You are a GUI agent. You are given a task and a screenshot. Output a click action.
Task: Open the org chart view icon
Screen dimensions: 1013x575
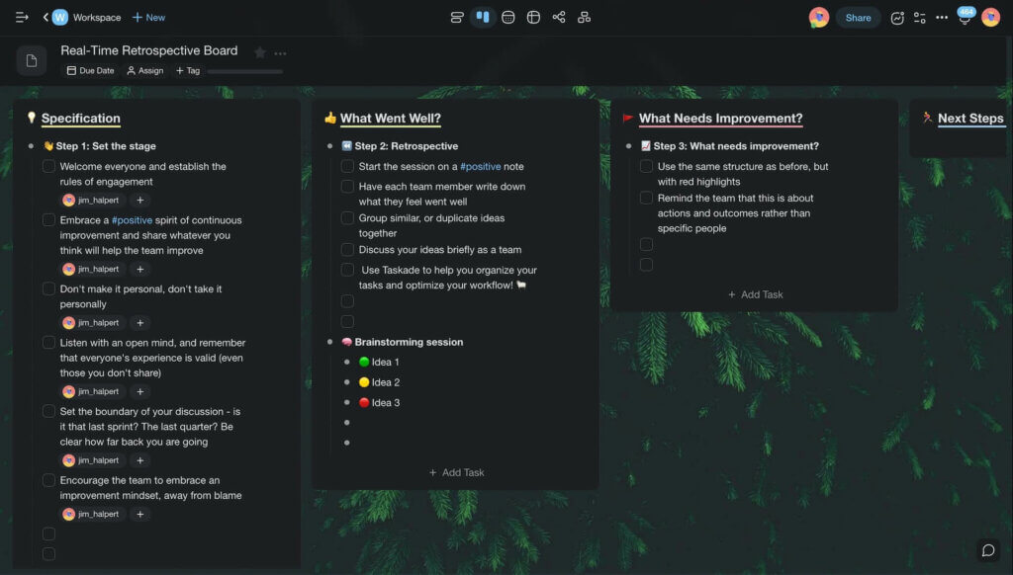pos(585,18)
